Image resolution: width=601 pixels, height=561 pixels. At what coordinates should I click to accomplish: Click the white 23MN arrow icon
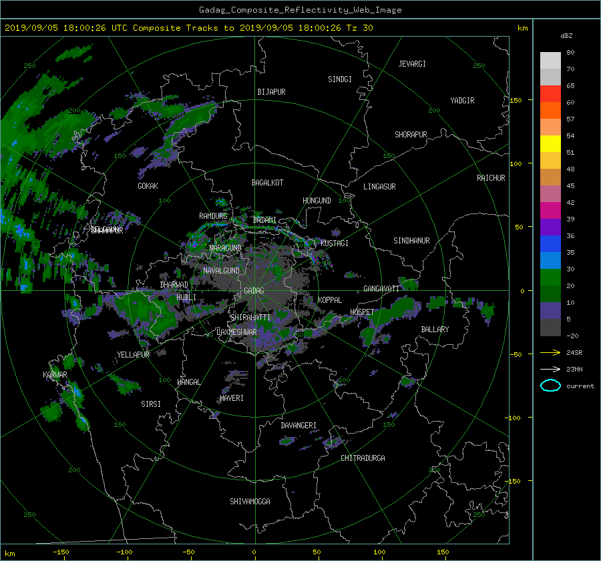point(550,369)
